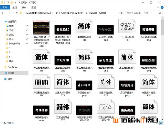This screenshot has width=164, height=125.
Task: Switch to large icons view in status bar
Action: pos(161,123)
